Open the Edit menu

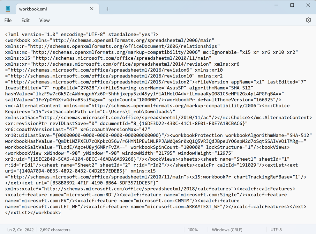coord(25,20)
